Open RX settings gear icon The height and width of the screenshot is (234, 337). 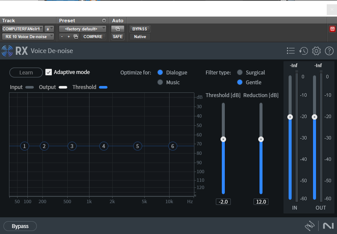[316, 51]
